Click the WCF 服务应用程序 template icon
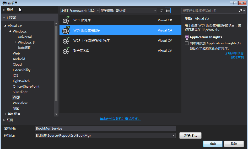 (x=66, y=30)
